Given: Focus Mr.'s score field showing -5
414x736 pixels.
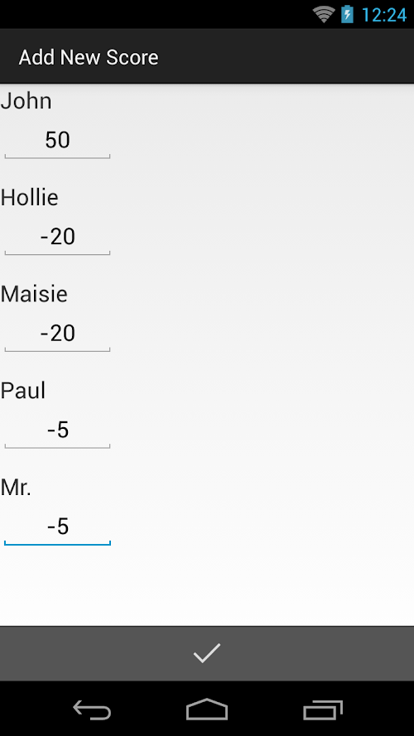Looking at the screenshot, I should (57, 527).
